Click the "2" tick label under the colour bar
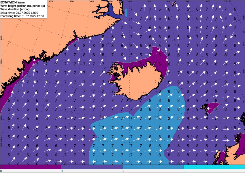This screenshot has height=173, width=245. 123,171
